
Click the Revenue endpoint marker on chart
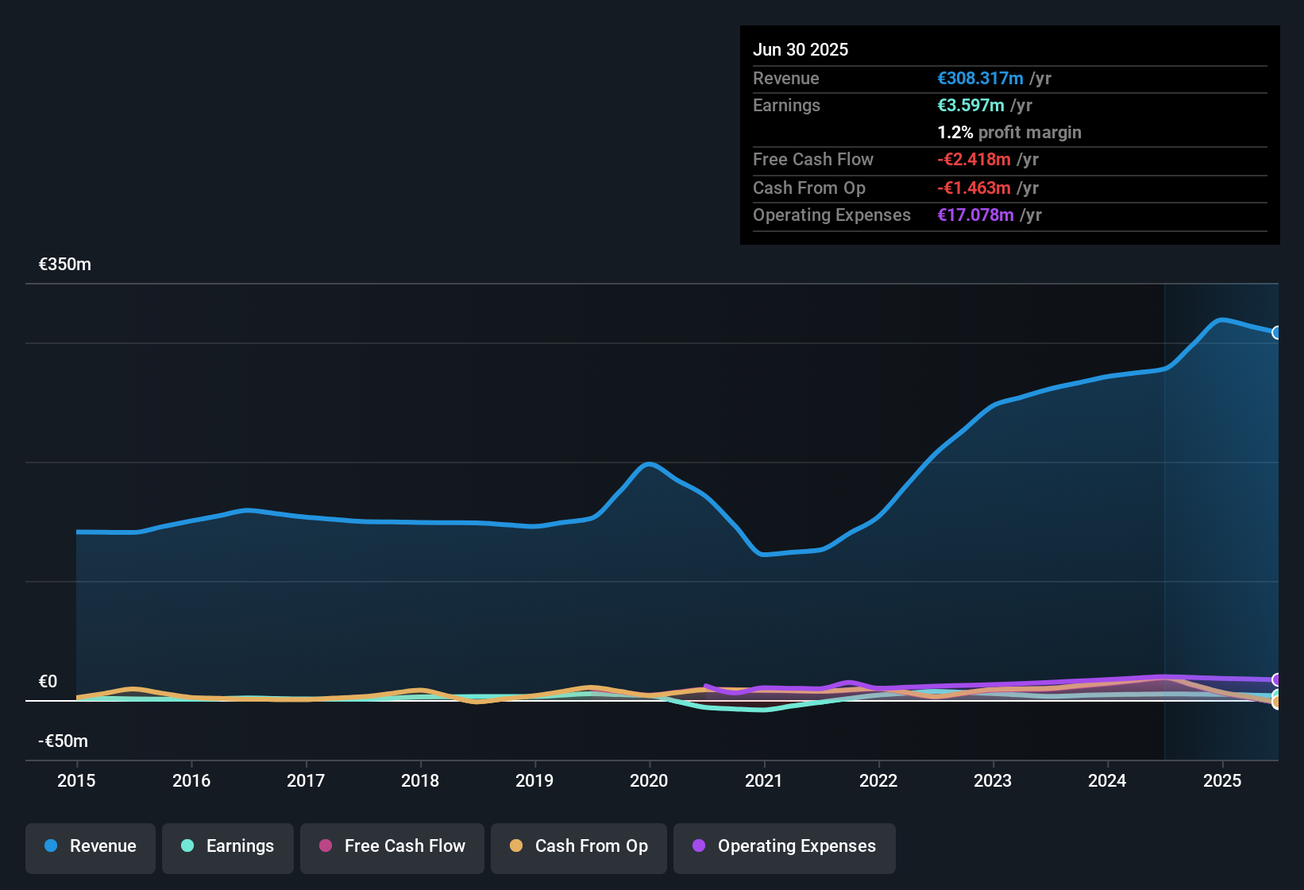pyautogui.click(x=1277, y=332)
